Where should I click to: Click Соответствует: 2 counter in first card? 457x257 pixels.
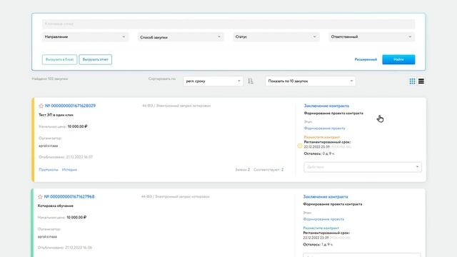tap(268, 170)
